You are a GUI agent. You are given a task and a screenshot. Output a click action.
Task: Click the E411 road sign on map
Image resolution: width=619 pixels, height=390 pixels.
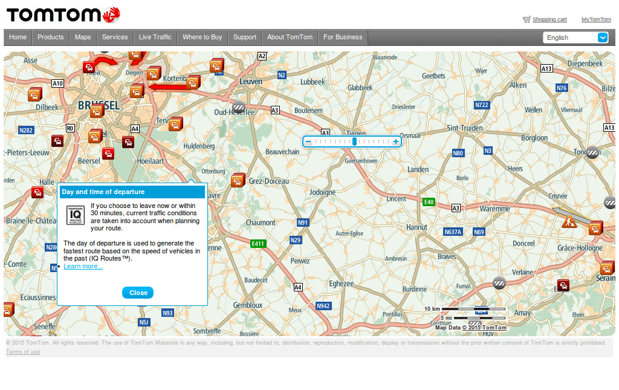(x=258, y=244)
